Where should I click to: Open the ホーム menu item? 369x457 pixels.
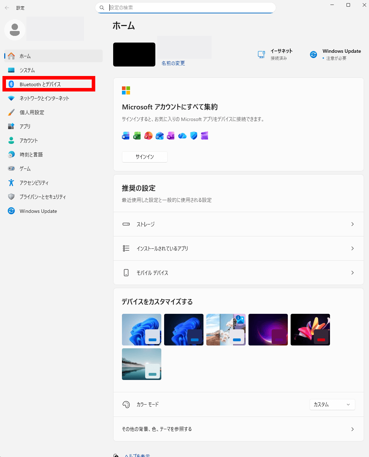click(53, 56)
